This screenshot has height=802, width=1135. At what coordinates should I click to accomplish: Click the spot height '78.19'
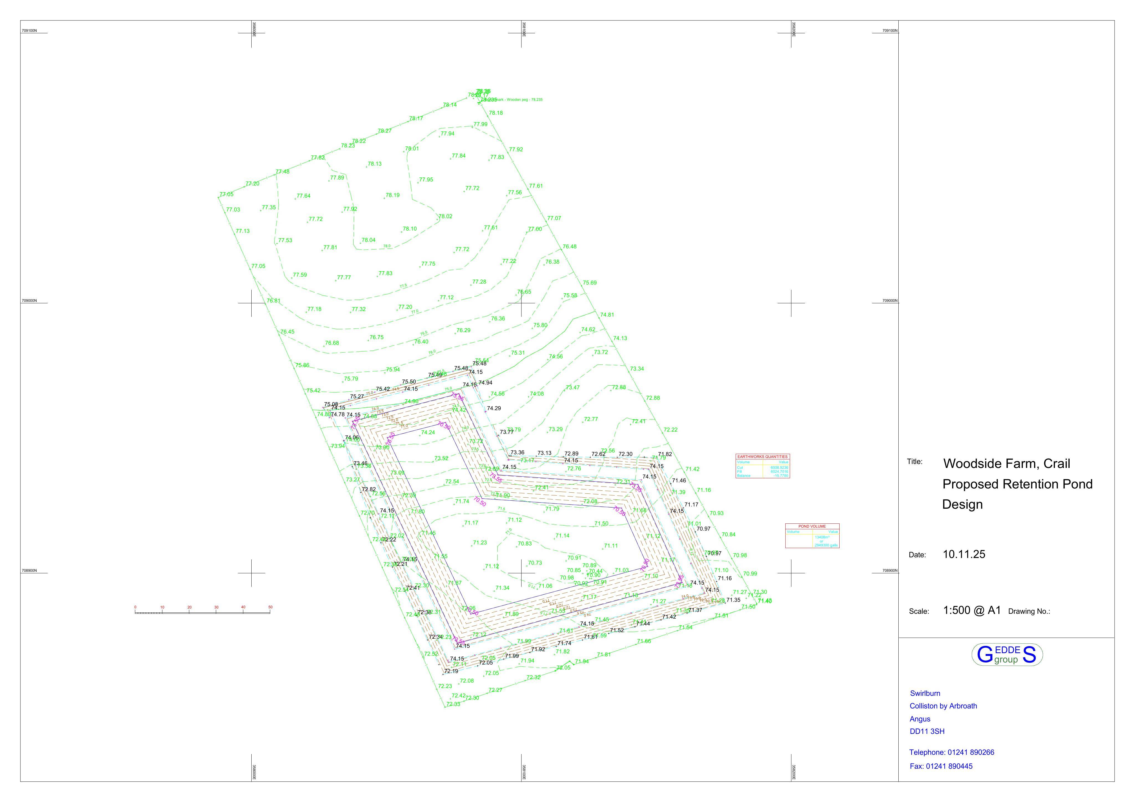point(392,195)
